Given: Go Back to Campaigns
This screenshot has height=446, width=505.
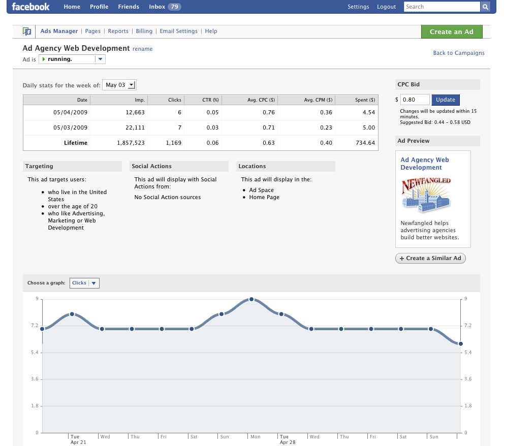Looking at the screenshot, I should pyautogui.click(x=459, y=53).
